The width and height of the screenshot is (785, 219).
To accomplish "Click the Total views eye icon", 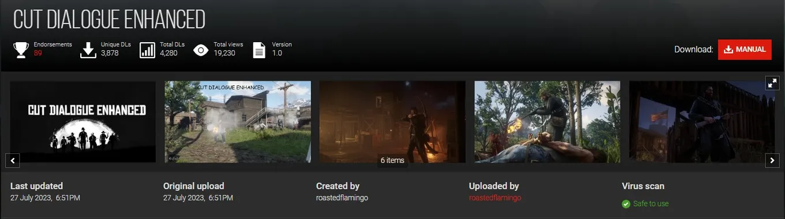I will [201, 50].
